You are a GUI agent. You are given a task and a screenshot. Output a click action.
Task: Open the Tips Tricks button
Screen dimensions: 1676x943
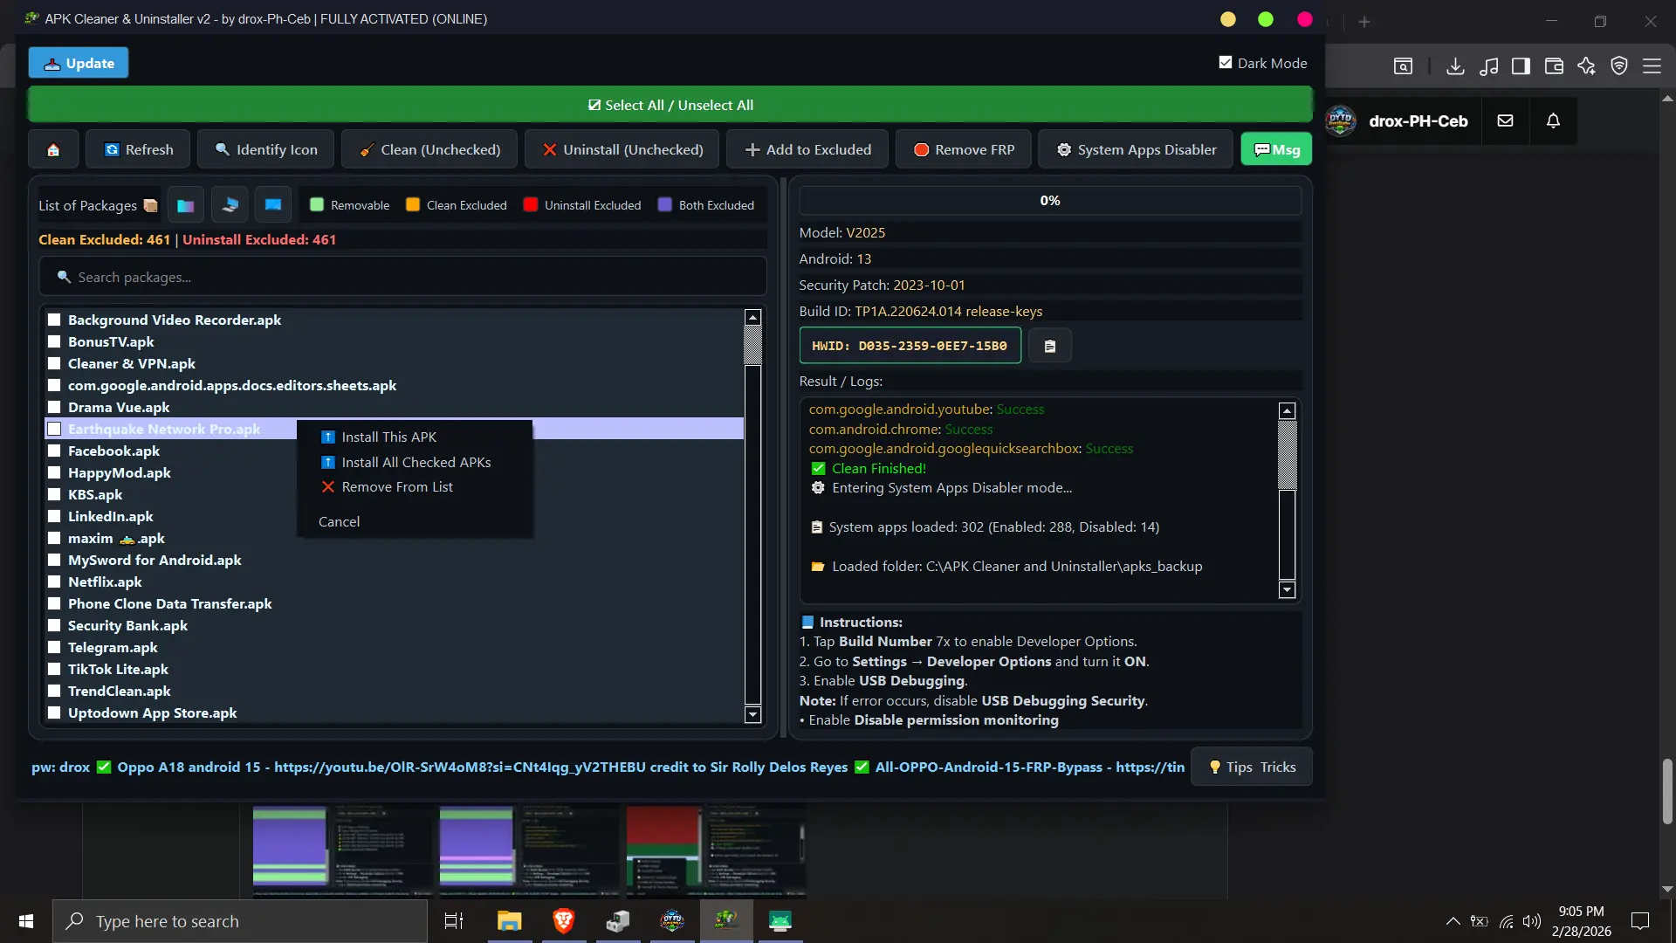point(1252,767)
